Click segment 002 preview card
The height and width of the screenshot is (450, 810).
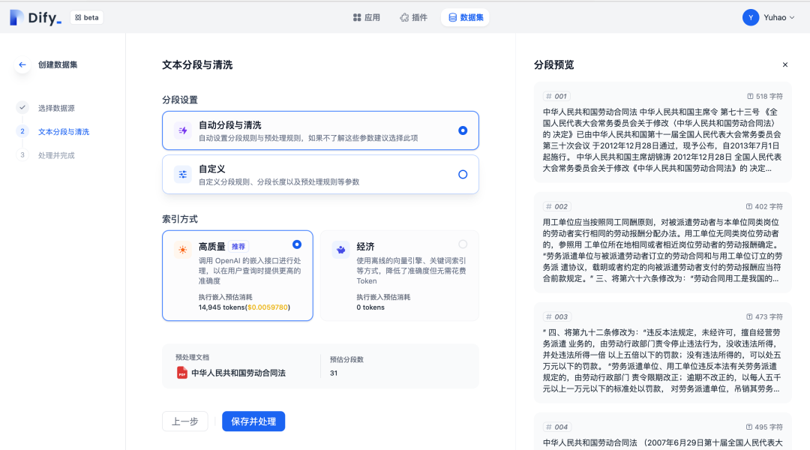pyautogui.click(x=662, y=243)
